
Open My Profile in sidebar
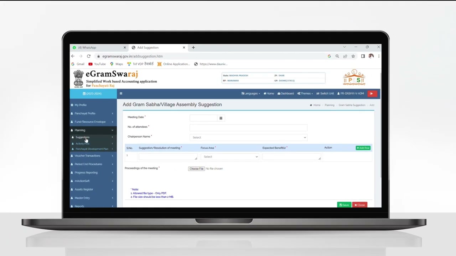(93, 105)
